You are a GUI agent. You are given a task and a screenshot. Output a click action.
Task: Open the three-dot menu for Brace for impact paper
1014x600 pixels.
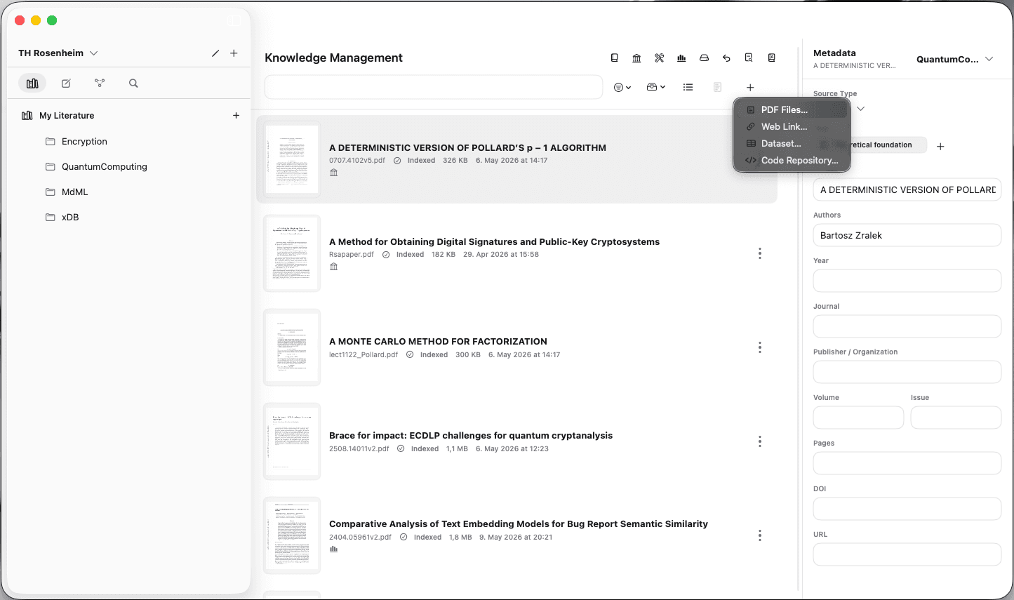(x=759, y=441)
